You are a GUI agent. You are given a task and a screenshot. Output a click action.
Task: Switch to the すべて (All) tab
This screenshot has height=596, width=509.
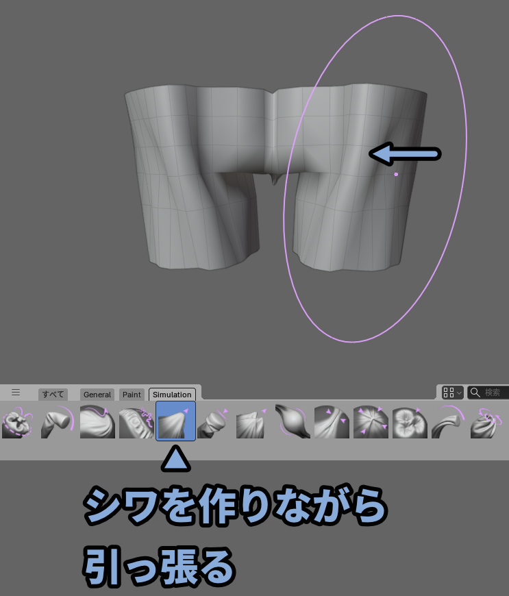[53, 395]
